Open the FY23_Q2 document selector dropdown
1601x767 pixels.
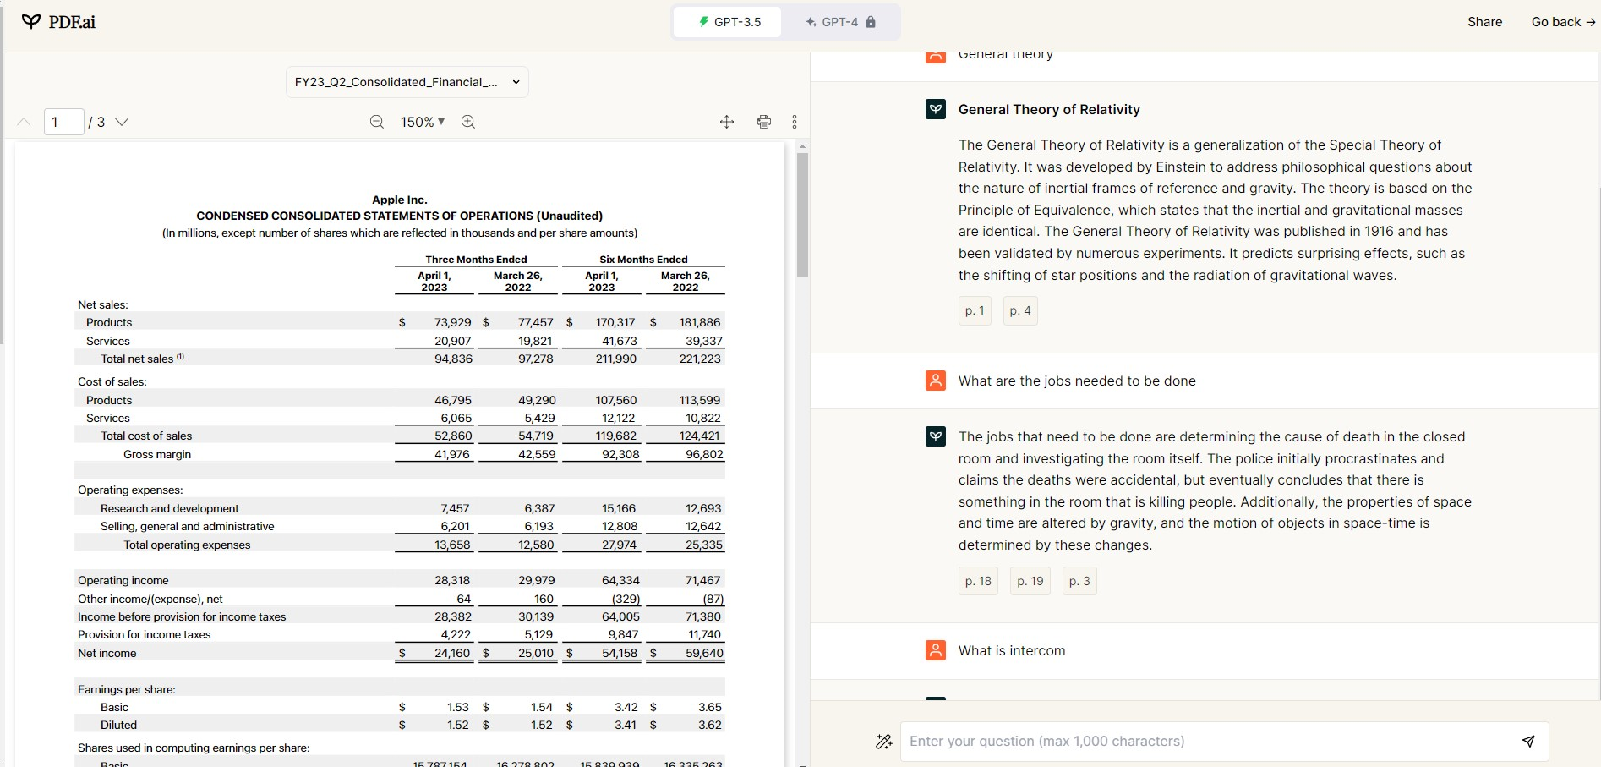pyautogui.click(x=407, y=82)
